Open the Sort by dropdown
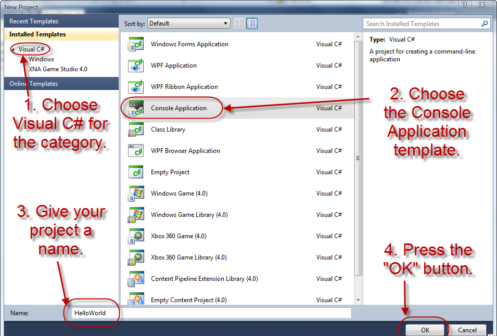The image size is (497, 336). click(x=188, y=23)
